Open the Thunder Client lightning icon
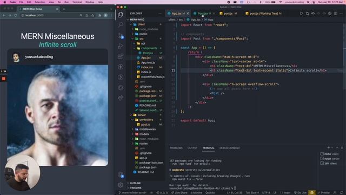The width and height of the screenshot is (346, 195). point(121,67)
